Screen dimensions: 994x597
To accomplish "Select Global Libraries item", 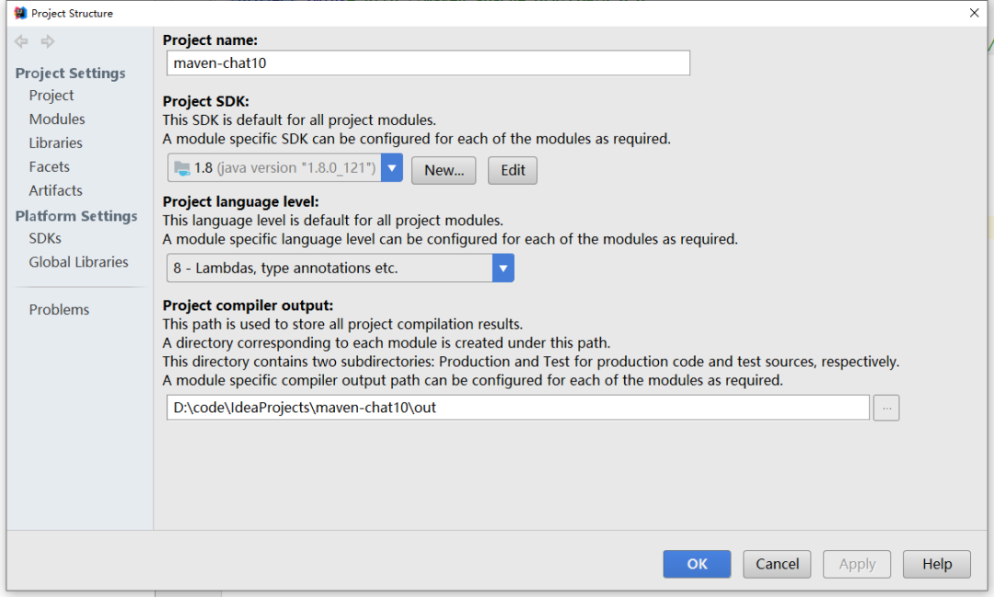I will [79, 262].
